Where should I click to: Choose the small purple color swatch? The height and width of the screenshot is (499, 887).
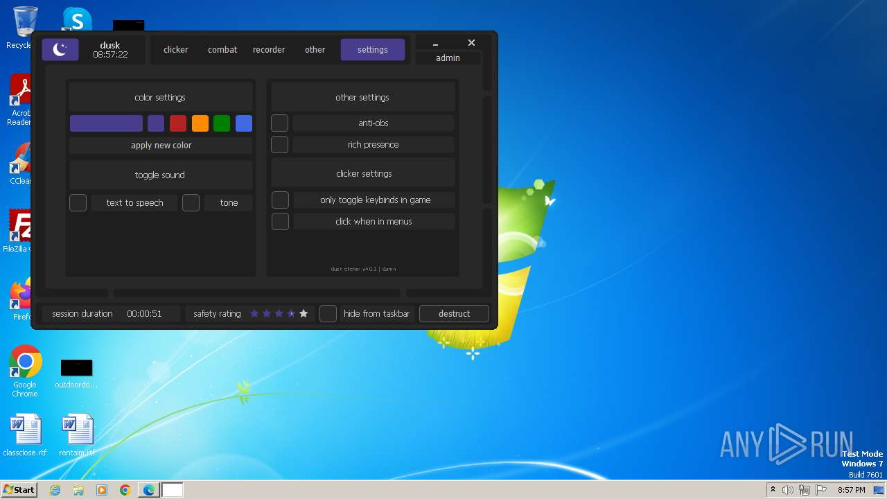tap(156, 123)
